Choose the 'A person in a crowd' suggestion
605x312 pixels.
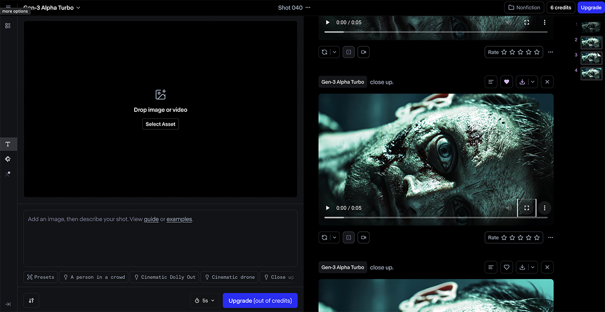94,277
